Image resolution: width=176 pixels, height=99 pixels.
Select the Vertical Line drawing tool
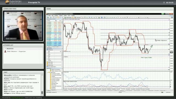pos(132,17)
